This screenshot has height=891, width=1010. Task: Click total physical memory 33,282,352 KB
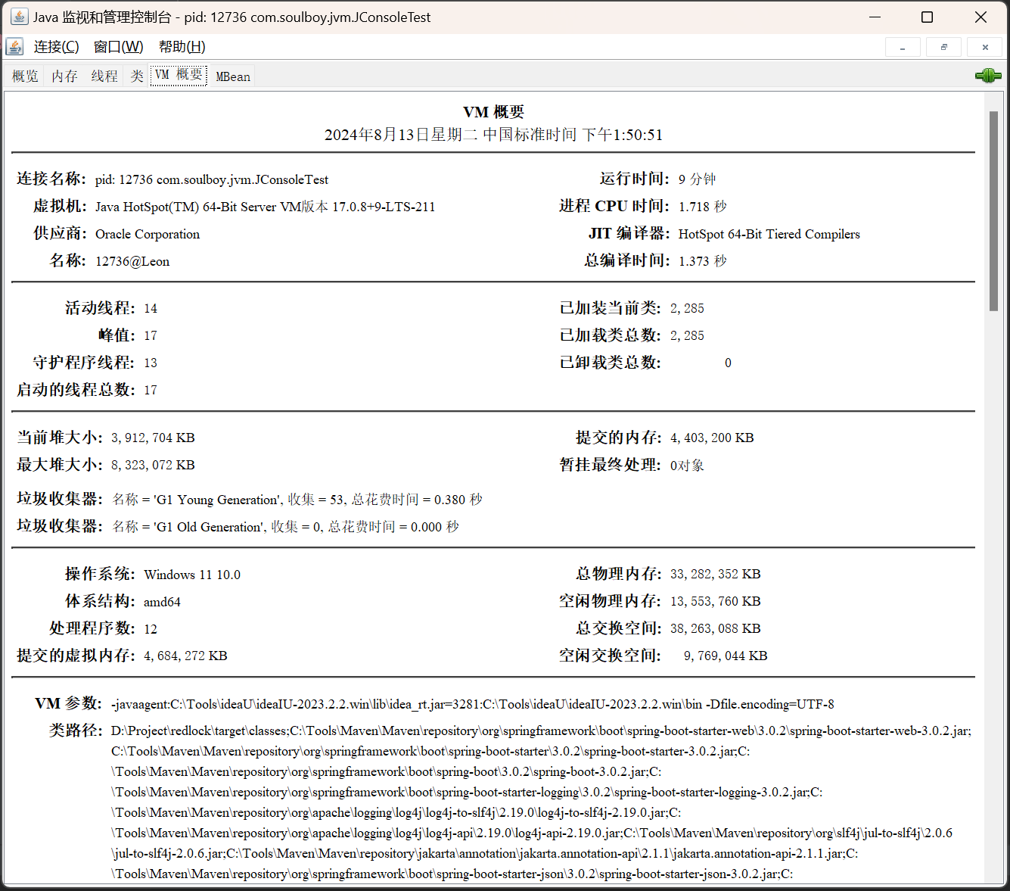pos(715,574)
